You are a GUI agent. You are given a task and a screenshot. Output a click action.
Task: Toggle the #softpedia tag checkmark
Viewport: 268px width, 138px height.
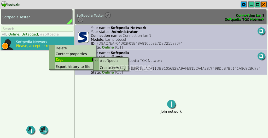click(x=97, y=61)
